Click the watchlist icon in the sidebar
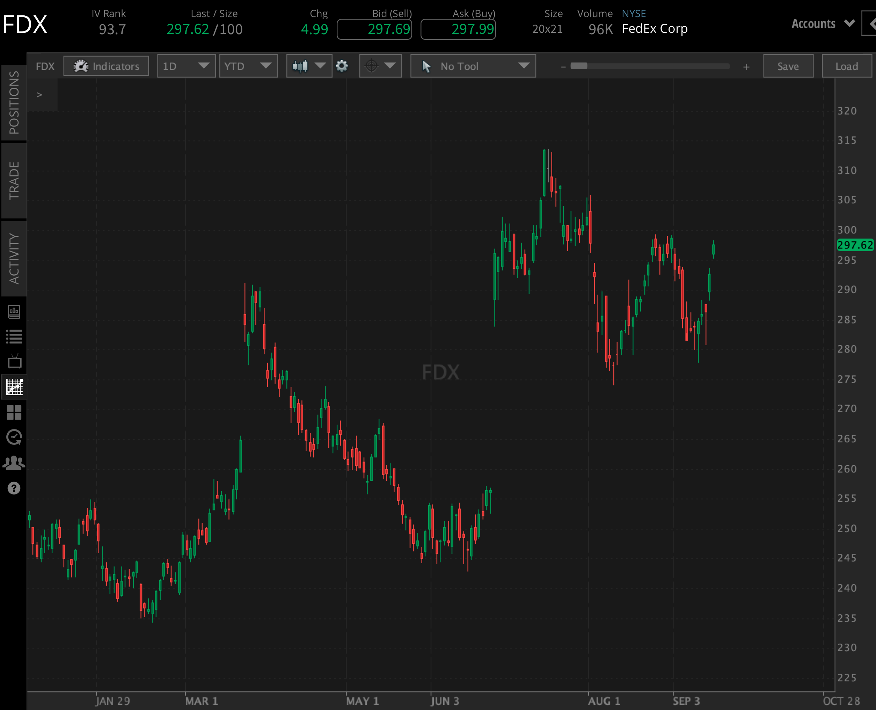This screenshot has width=876, height=710. [14, 336]
